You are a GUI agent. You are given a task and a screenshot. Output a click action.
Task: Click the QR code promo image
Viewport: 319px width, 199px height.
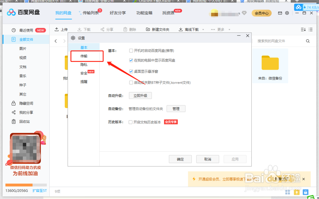click(26, 148)
